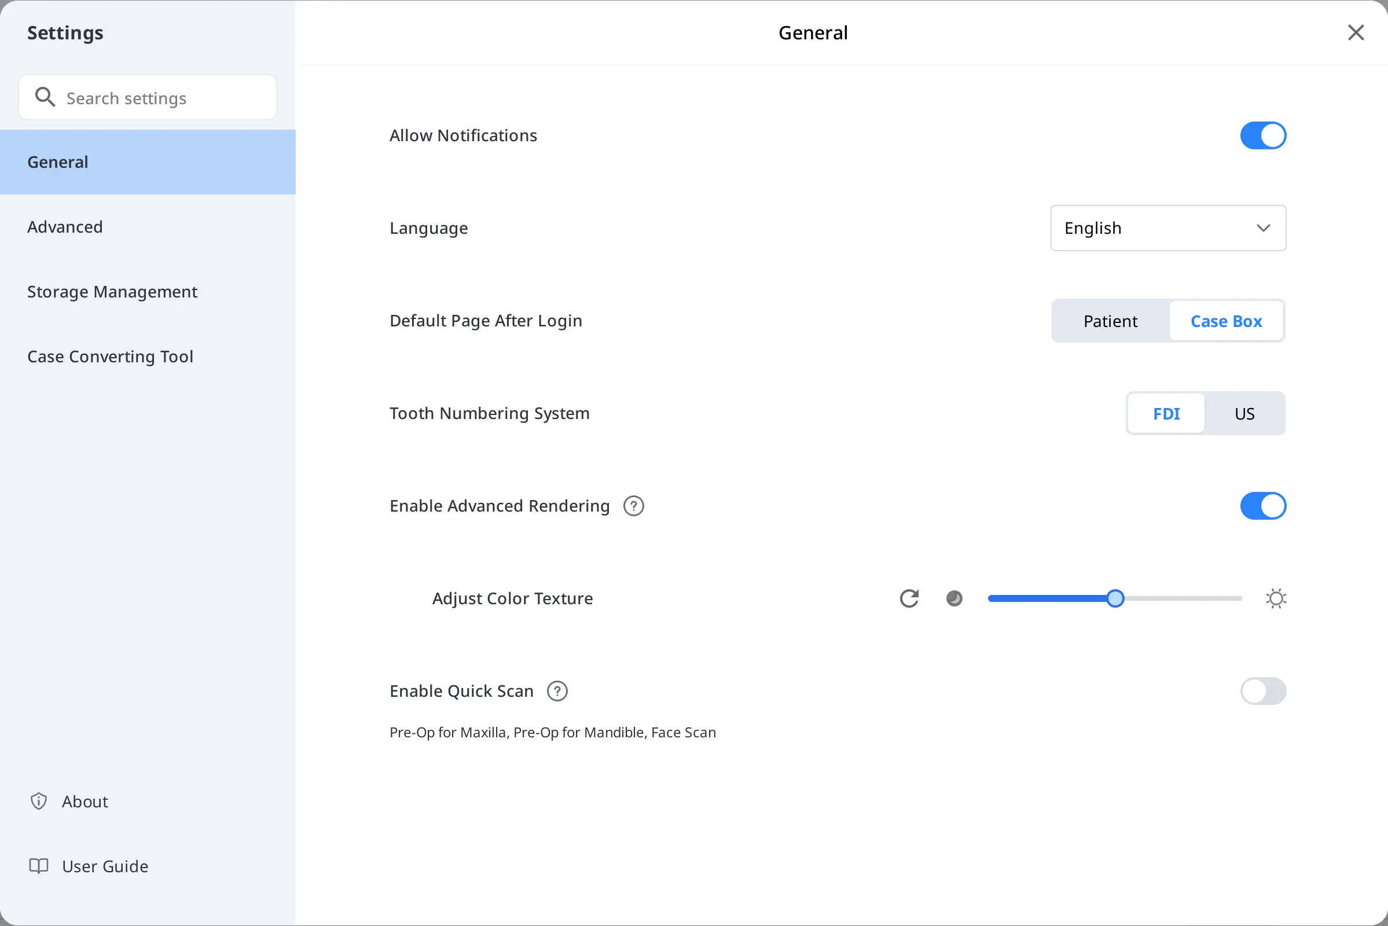
Task: Open the Language dropdown showing English
Action: pyautogui.click(x=1167, y=228)
